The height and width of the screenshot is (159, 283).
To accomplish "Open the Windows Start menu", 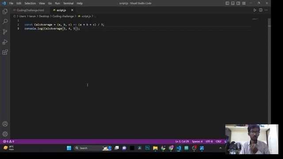I will [x=69, y=148].
